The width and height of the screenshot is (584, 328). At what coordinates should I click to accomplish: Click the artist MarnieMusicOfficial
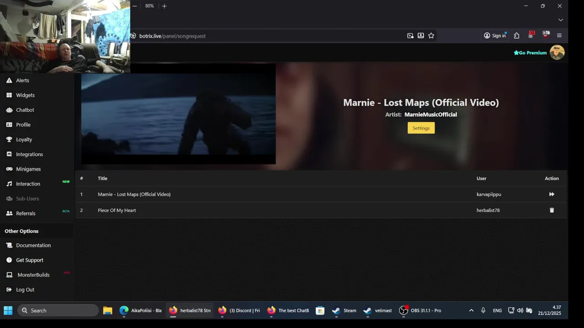click(x=430, y=115)
